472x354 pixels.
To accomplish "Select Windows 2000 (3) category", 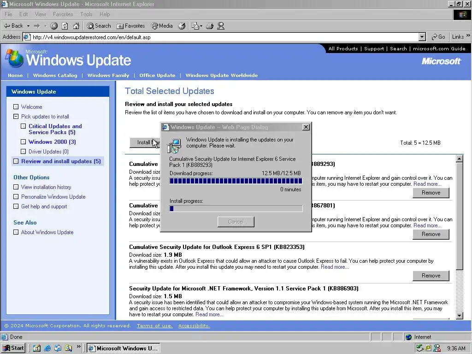I will (x=52, y=142).
